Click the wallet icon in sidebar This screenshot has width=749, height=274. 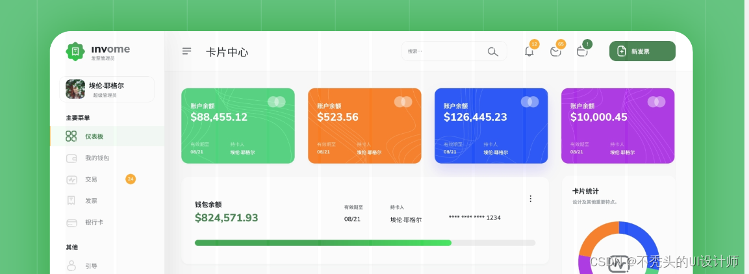71,158
